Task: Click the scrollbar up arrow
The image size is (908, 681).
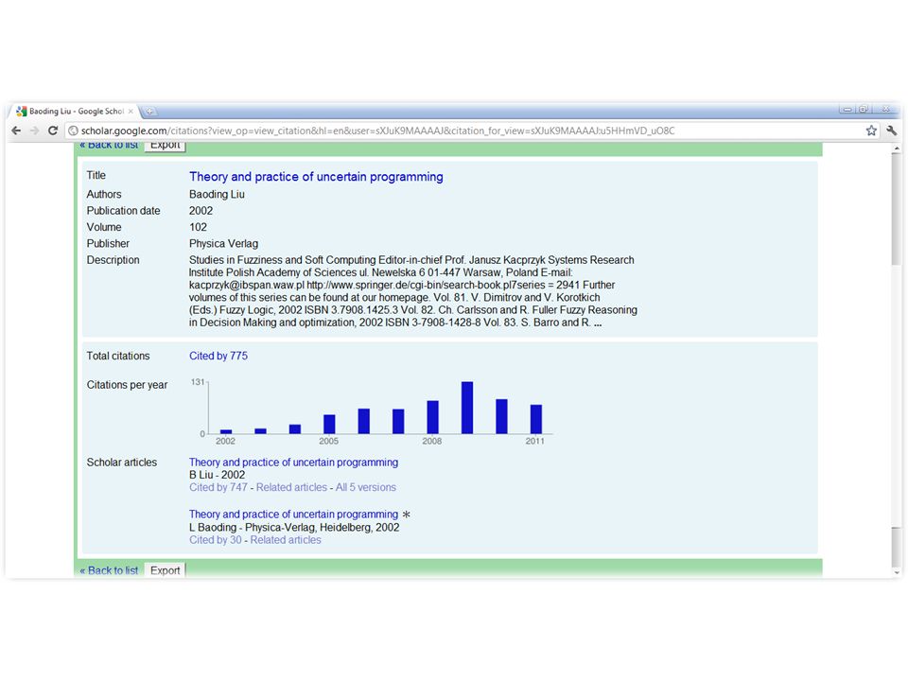Action: (x=897, y=148)
